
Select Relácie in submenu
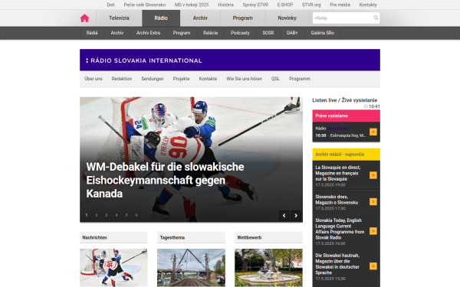coord(211,33)
